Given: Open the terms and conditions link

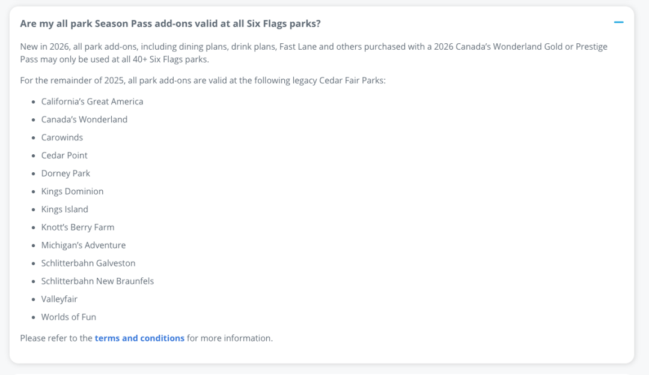Looking at the screenshot, I should pos(139,338).
